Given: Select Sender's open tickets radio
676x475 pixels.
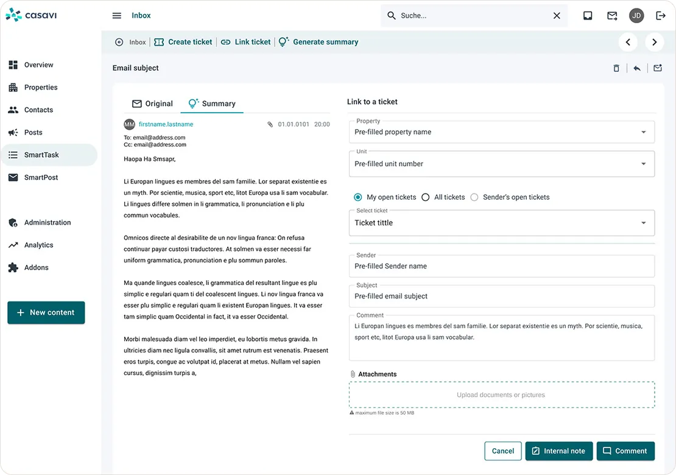Looking at the screenshot, I should coord(474,197).
